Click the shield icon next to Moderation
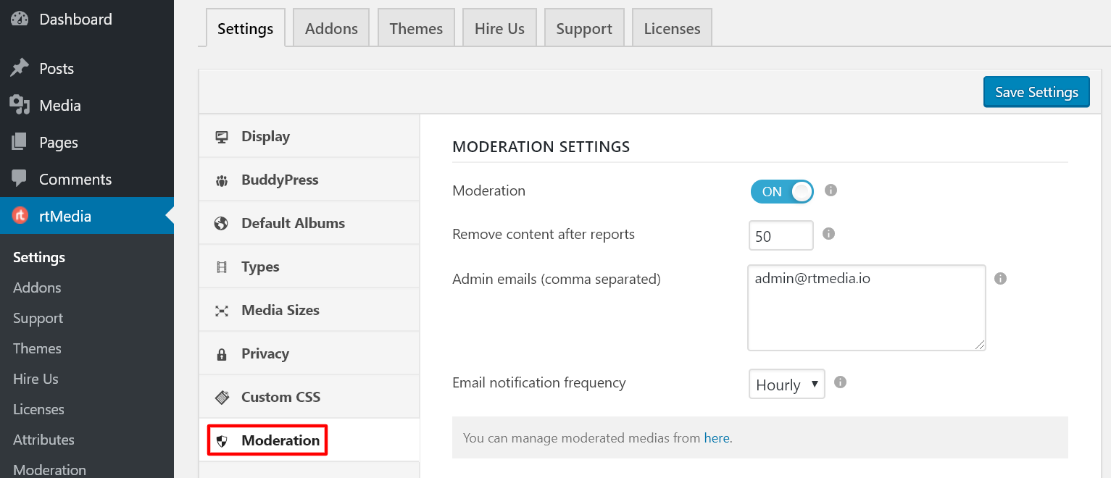Image resolution: width=1111 pixels, height=478 pixels. point(221,440)
